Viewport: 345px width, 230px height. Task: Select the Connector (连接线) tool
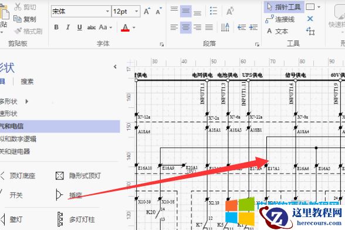280,19
